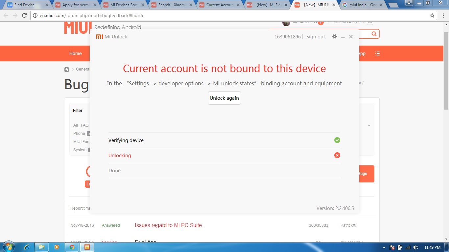Screen dimensions: 449x252
Task: Click the red Unlocking failure icon
Action: click(337, 155)
